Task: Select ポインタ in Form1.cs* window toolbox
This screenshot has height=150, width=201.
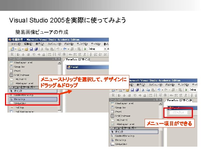Action: pyautogui.click(x=134, y=132)
